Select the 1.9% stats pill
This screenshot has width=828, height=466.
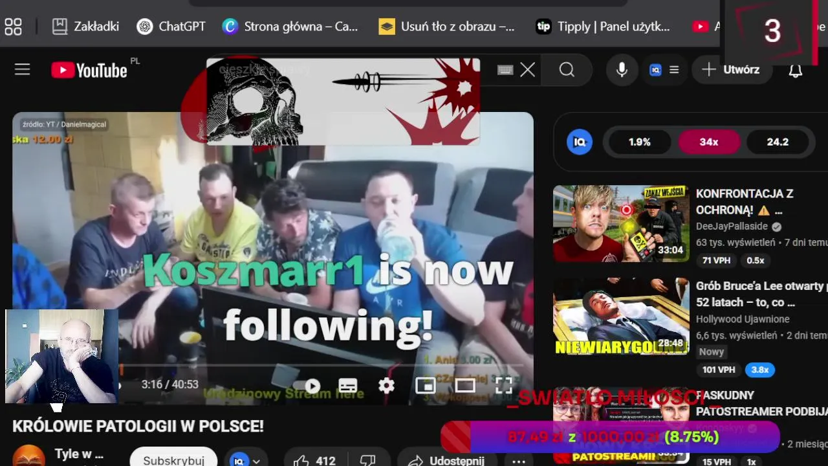[640, 142]
